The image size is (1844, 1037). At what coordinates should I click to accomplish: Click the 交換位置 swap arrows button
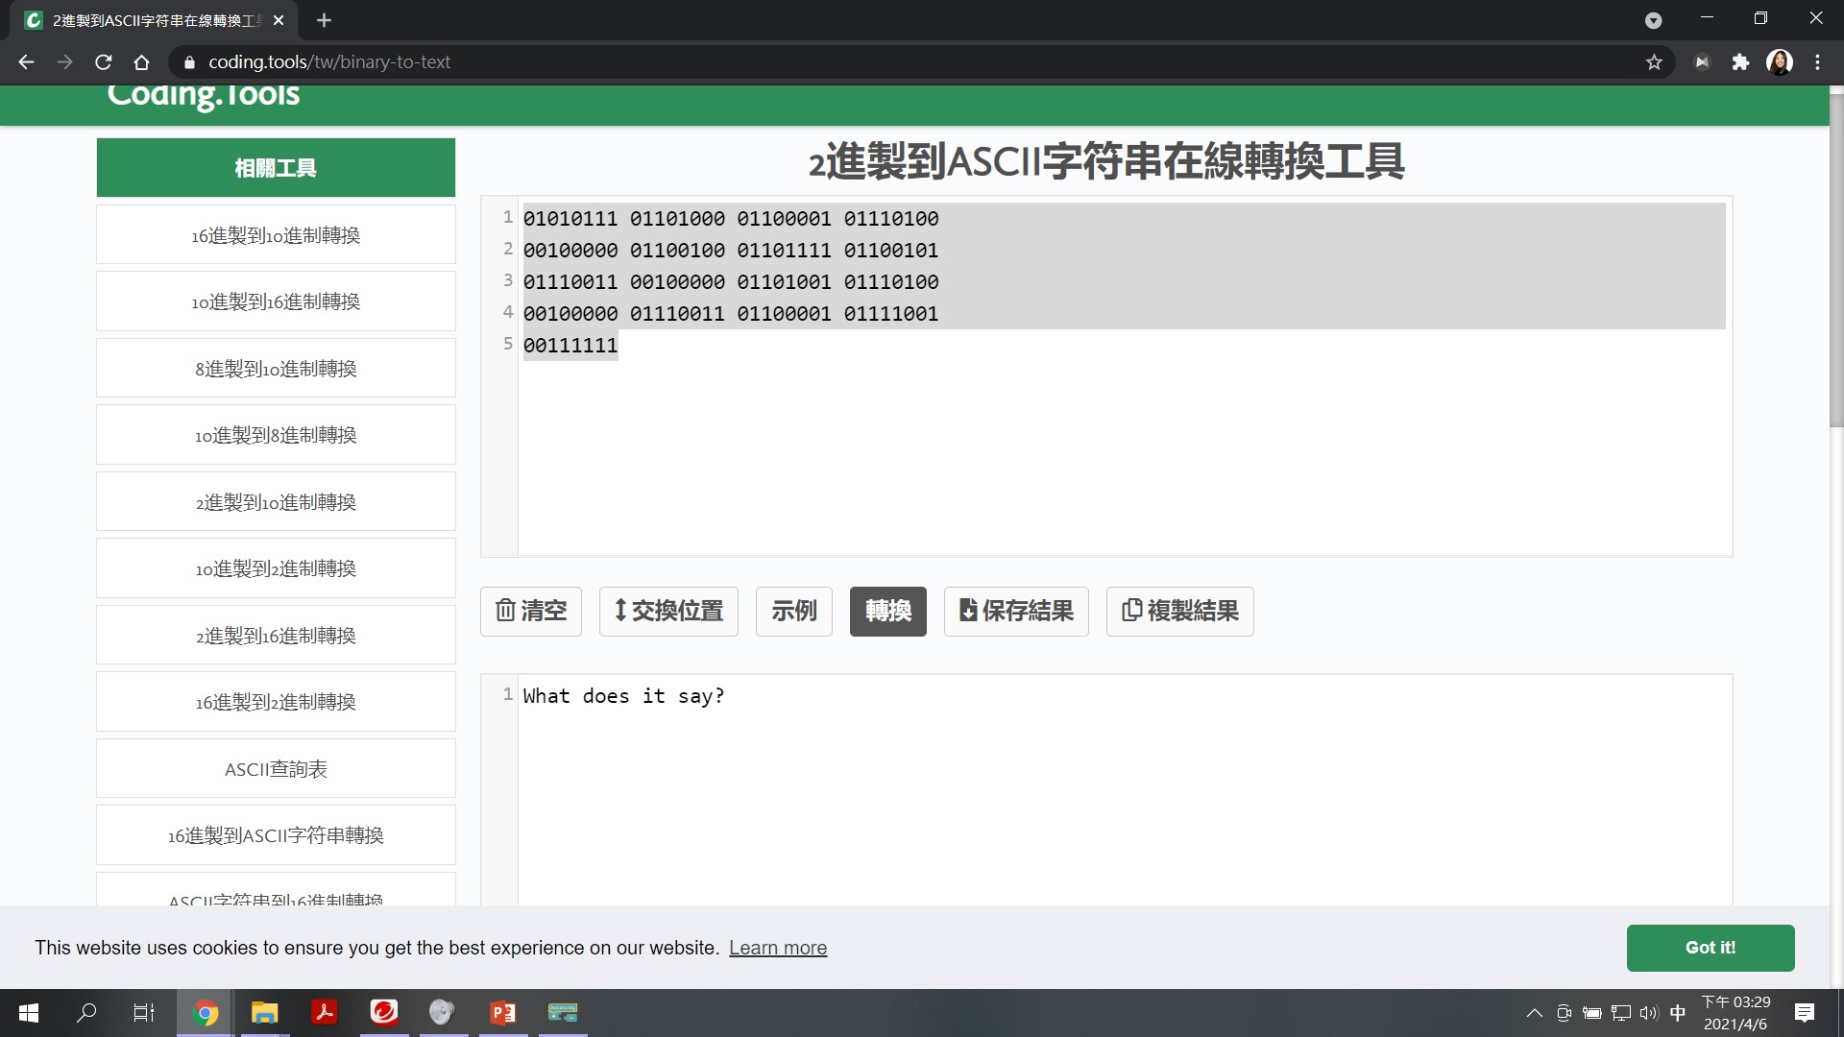coord(668,611)
